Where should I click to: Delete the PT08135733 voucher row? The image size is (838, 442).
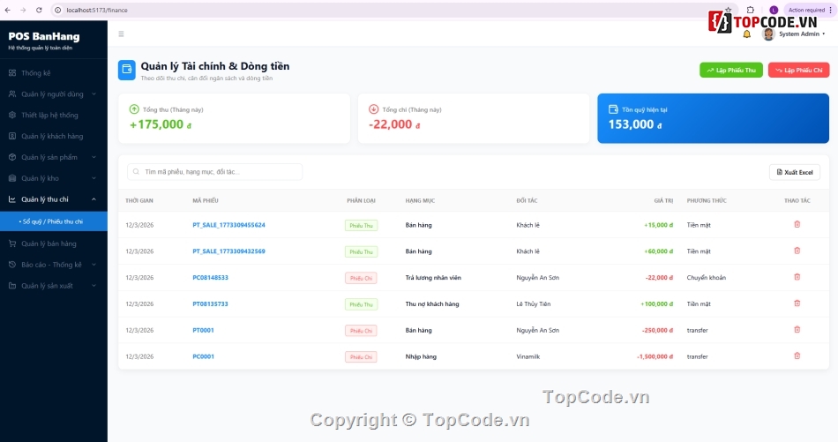pos(797,303)
